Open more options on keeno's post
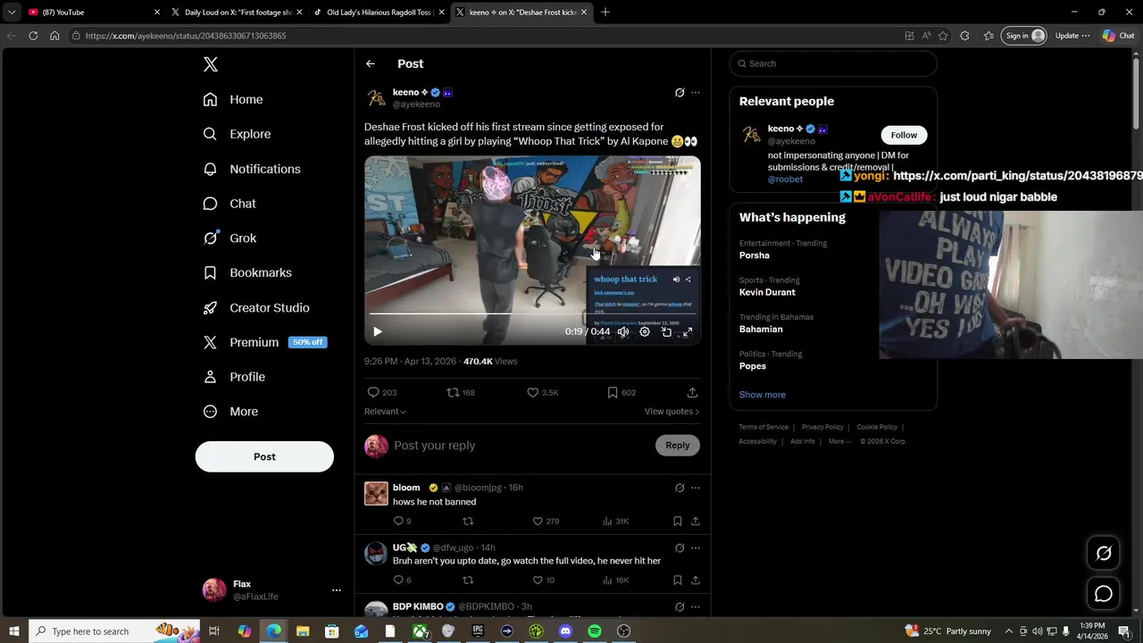Screen dimensions: 1143x643 (696, 92)
